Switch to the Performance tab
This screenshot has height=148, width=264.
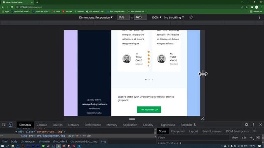[93, 125]
